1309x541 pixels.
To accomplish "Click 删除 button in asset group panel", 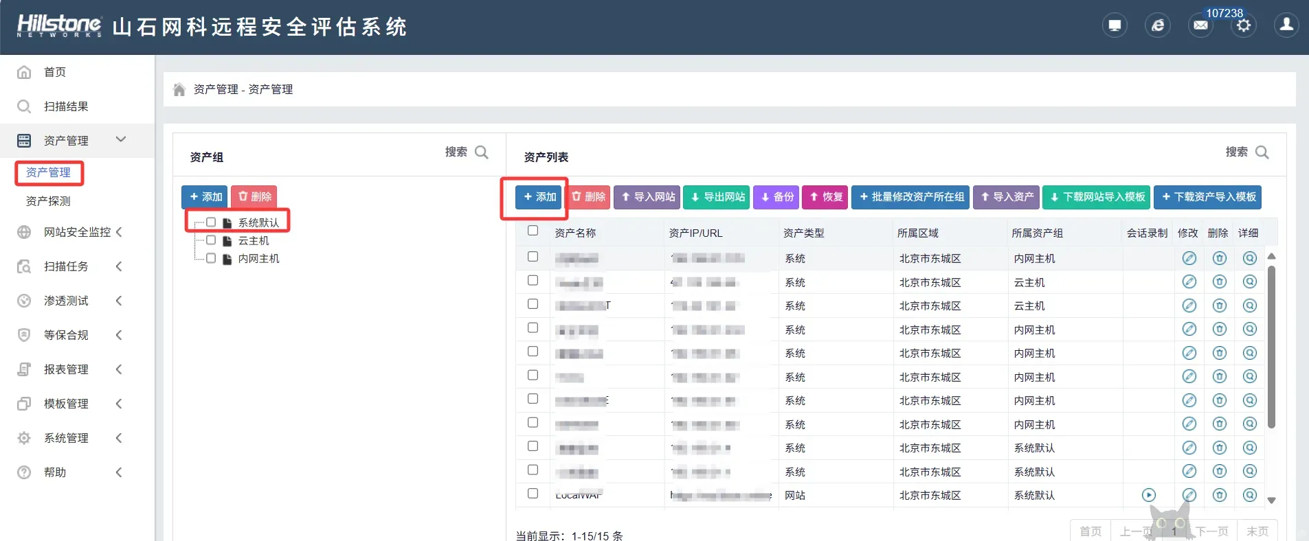I will coord(254,196).
